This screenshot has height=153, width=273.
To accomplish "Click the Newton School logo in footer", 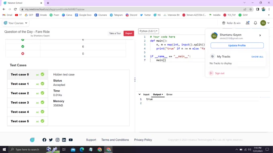I will click(x=32, y=140).
